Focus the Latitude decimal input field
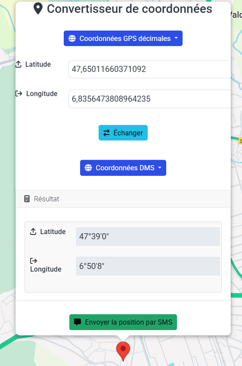Image resolution: width=242 pixels, height=366 pixels. (x=149, y=69)
